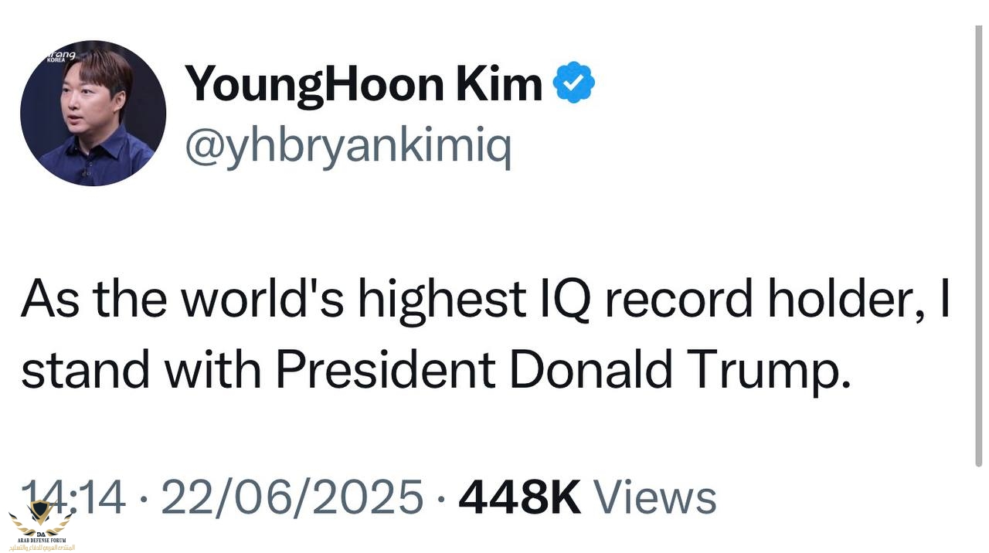This screenshot has height=553, width=989.
Task: Open YoungHoon Kim's profile picture
Action: tap(93, 113)
